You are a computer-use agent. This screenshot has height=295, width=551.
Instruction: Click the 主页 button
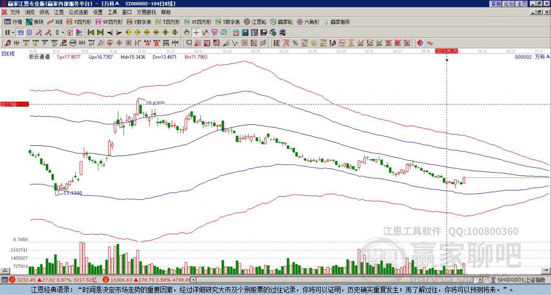[521, 4]
